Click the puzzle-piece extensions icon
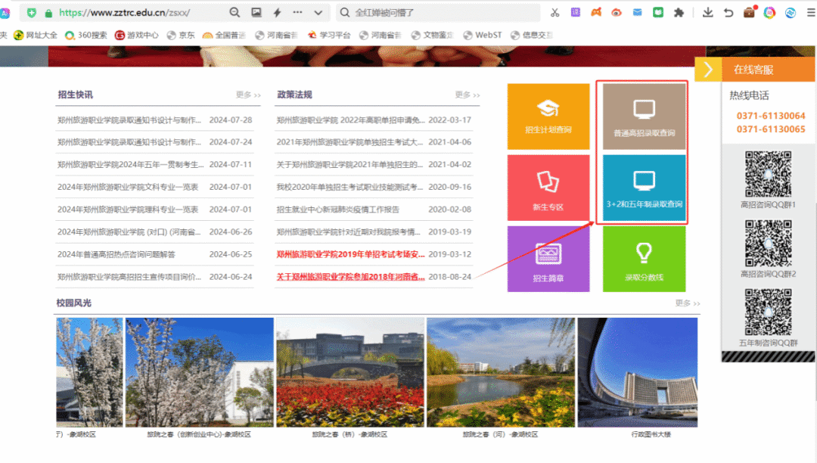Screen dimensions: 817x463 tap(679, 12)
